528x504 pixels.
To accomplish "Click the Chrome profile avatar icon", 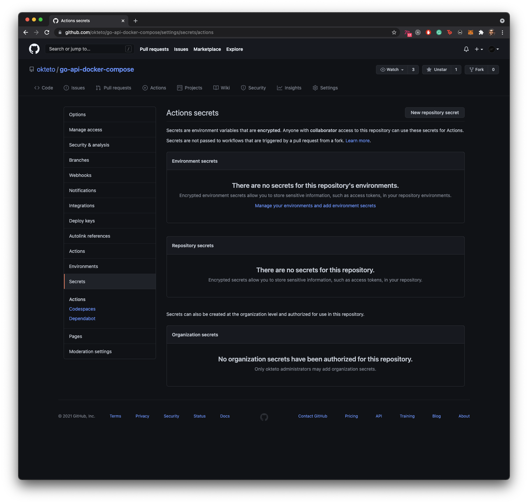I will (x=492, y=32).
